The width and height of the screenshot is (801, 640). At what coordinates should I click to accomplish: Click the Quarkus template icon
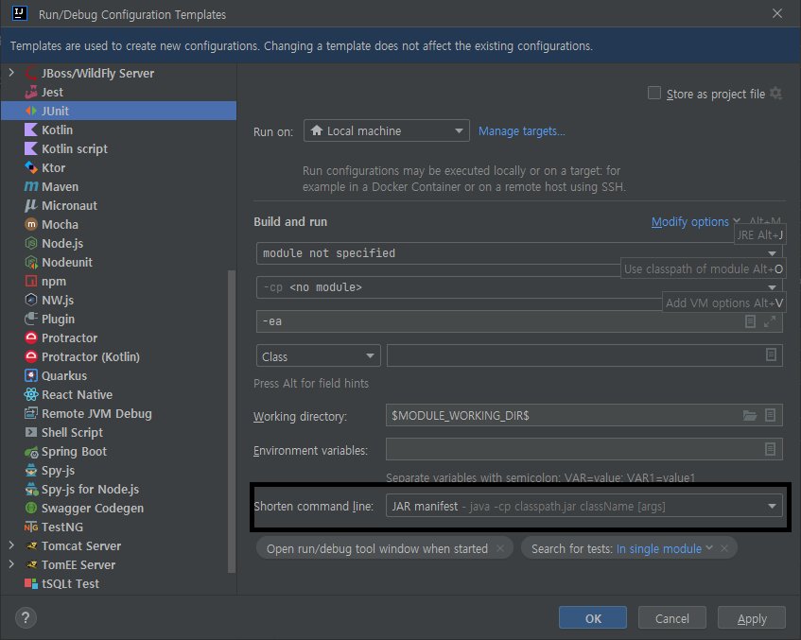31,375
